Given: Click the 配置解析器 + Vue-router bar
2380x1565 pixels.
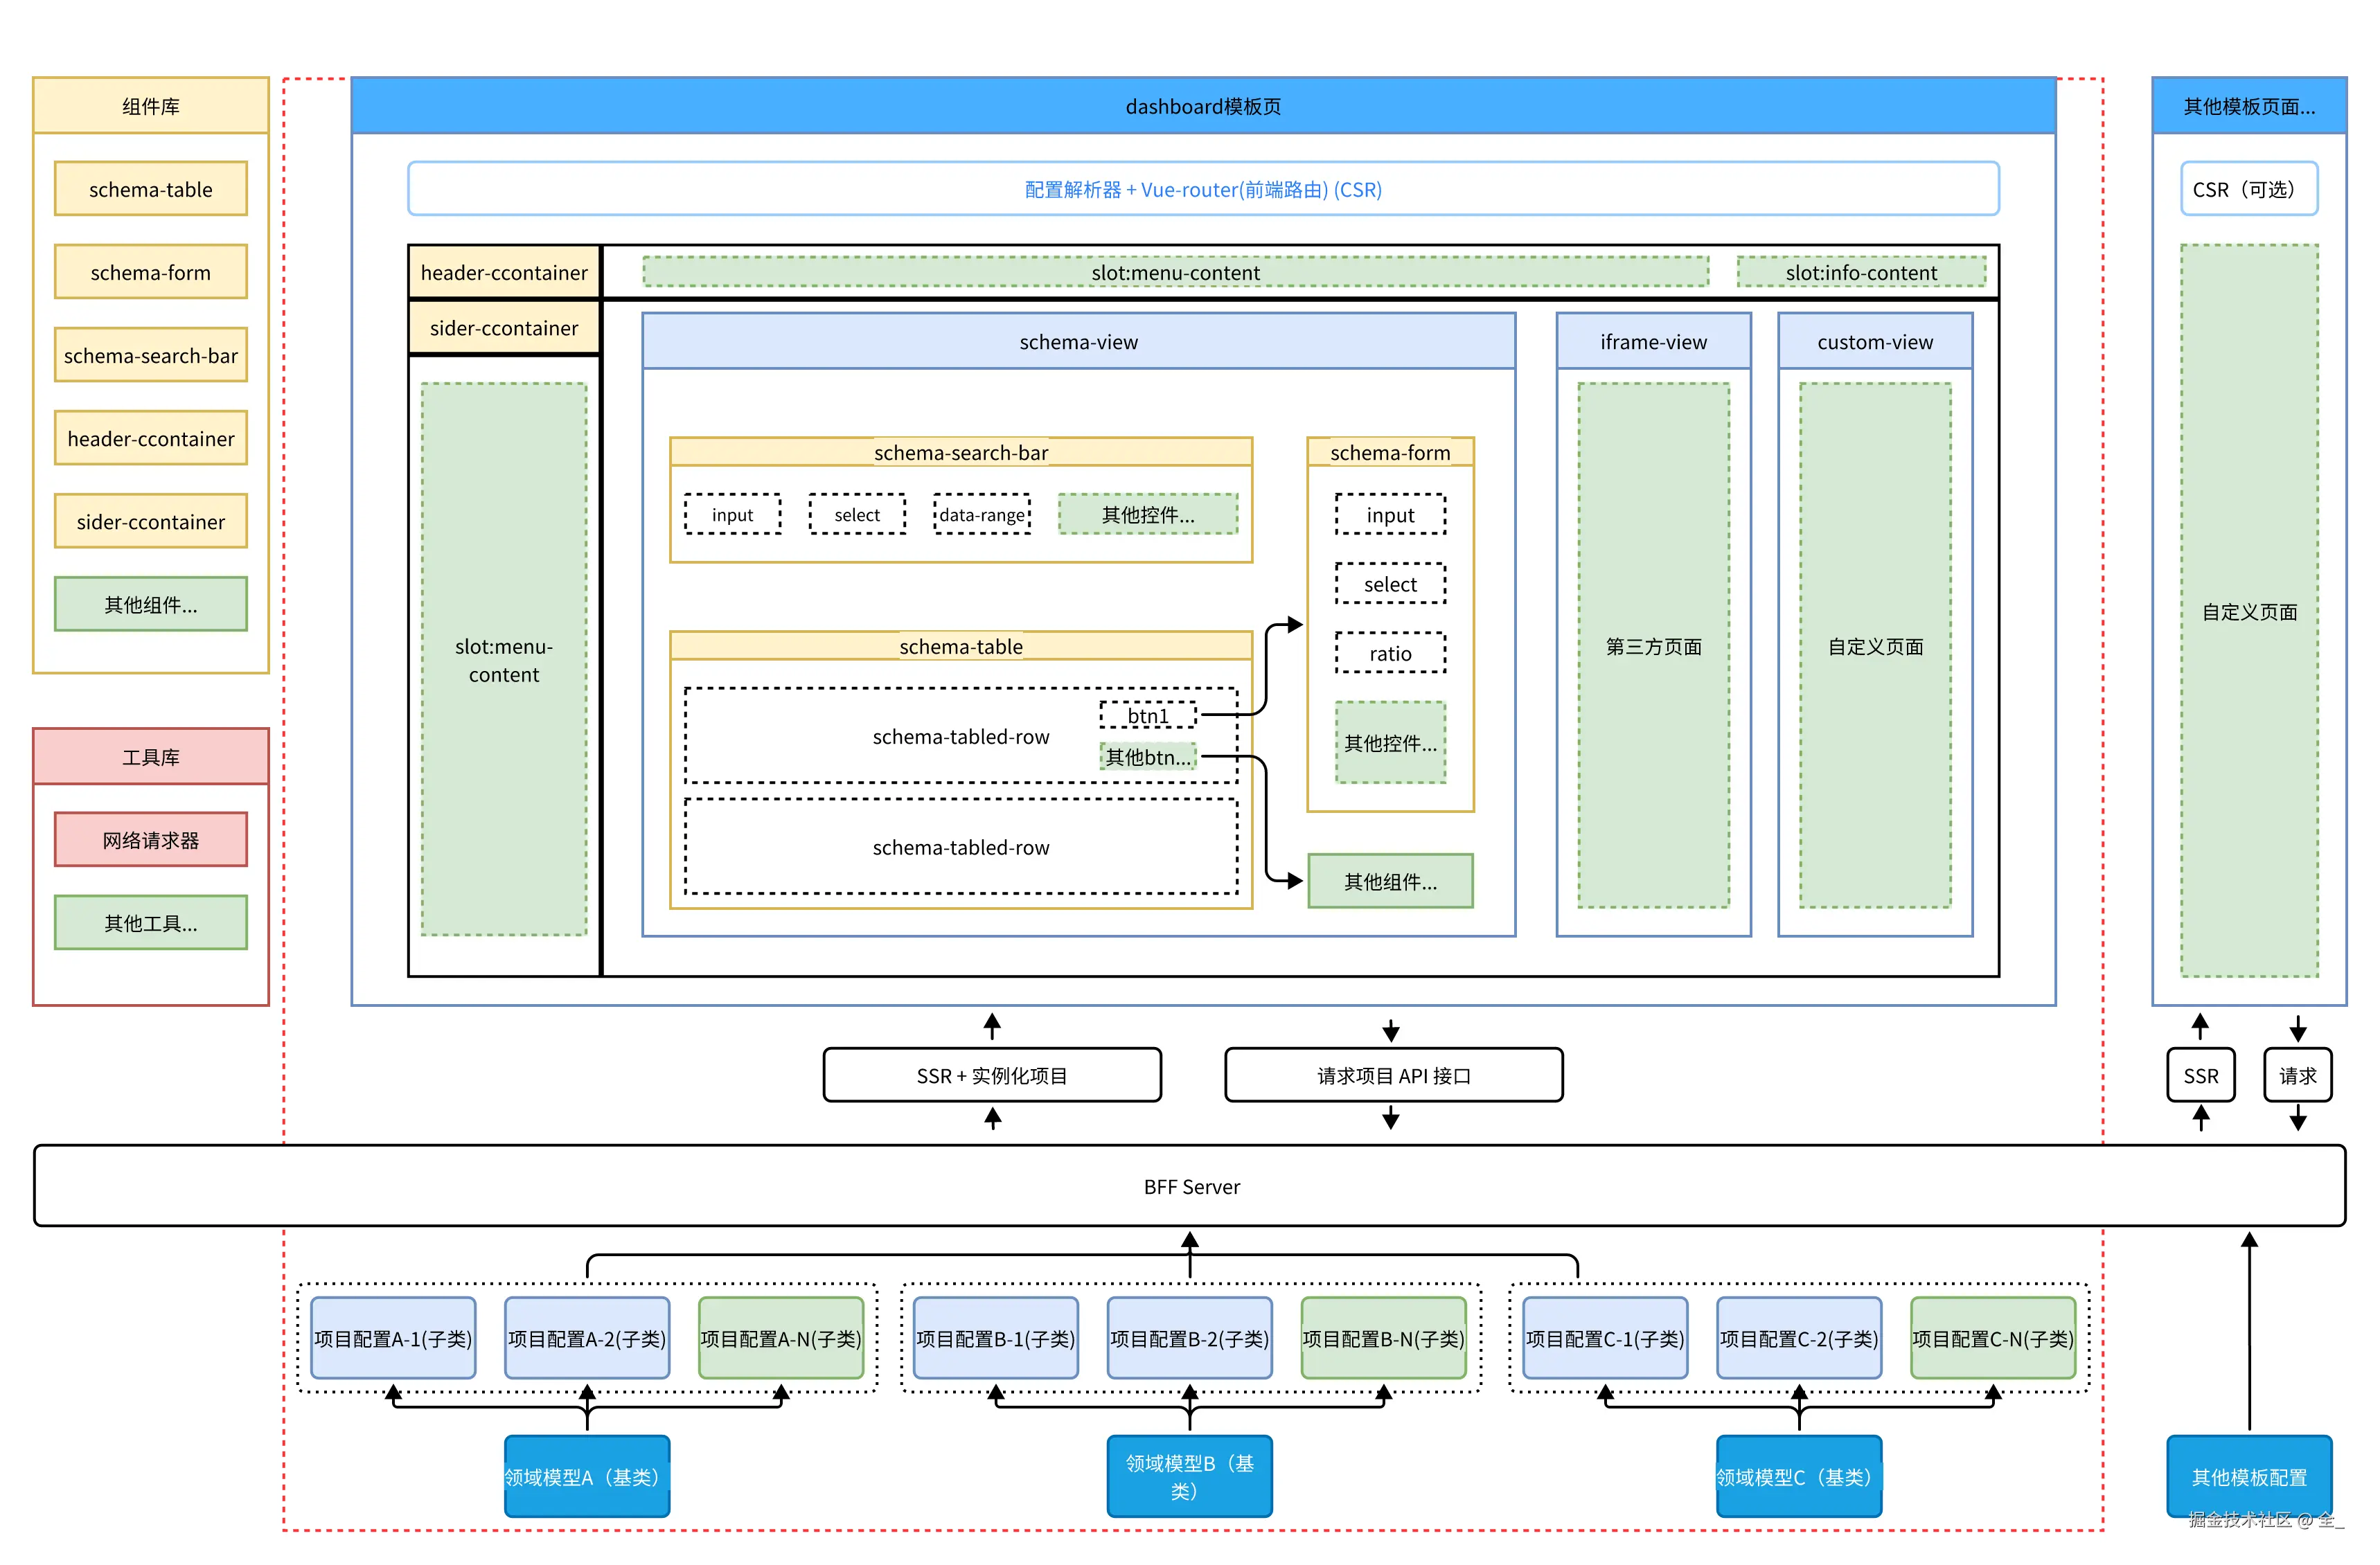Looking at the screenshot, I should (1202, 189).
